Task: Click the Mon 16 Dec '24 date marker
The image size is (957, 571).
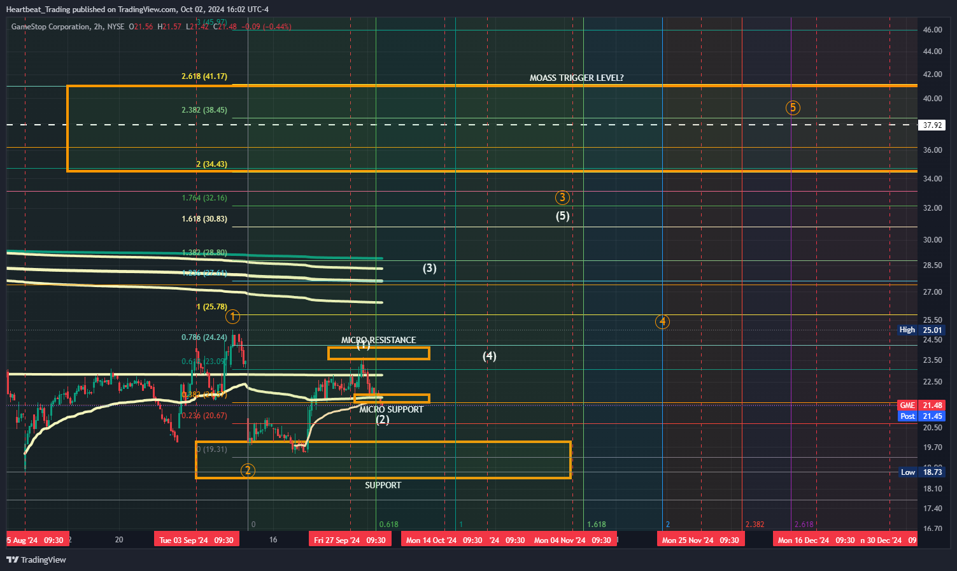Action: tap(816, 540)
